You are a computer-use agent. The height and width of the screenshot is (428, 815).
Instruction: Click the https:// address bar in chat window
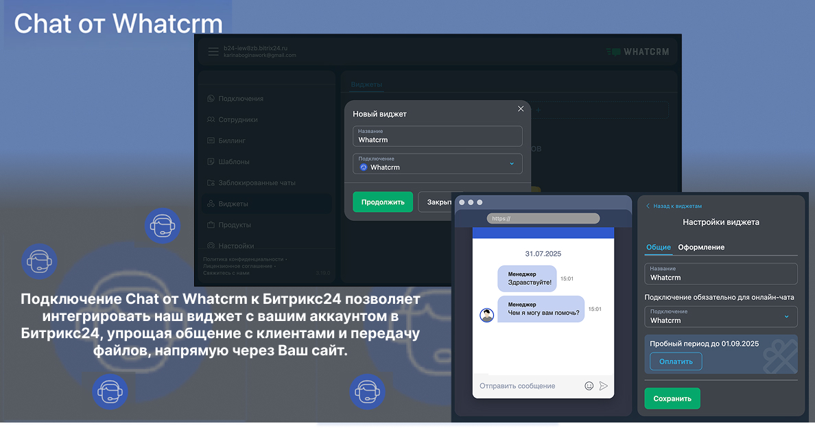pyautogui.click(x=543, y=219)
